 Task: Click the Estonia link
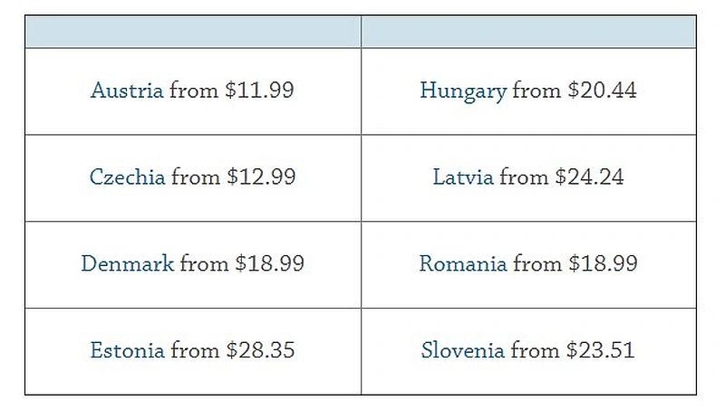click(127, 350)
